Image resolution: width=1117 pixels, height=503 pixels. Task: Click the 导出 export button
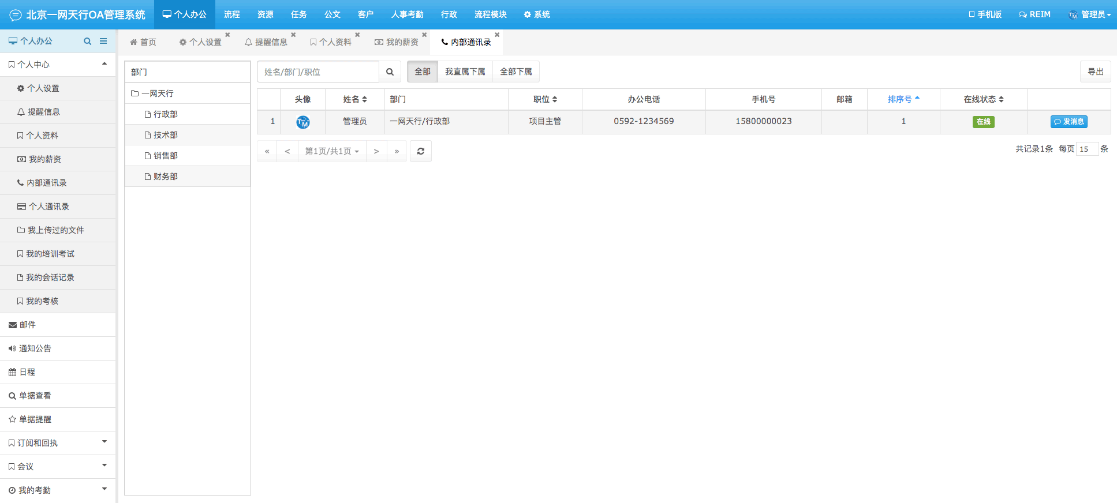[1095, 72]
